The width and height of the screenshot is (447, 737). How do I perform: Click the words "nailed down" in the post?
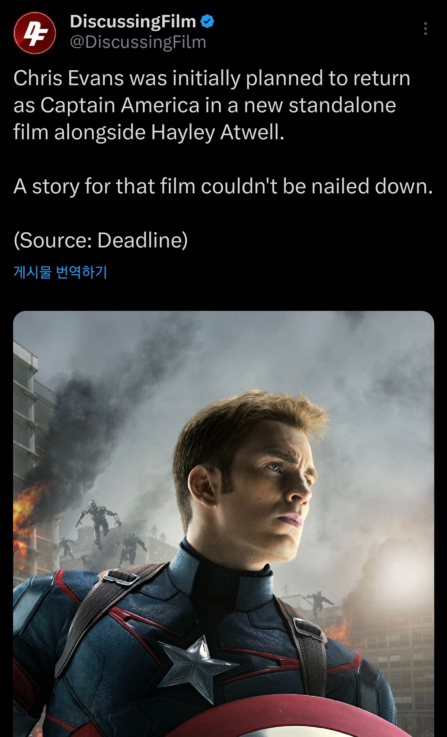(372, 186)
